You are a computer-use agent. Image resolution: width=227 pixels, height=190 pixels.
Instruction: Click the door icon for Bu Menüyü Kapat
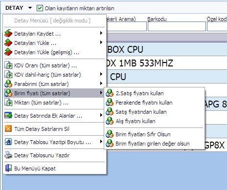(x=8, y=168)
